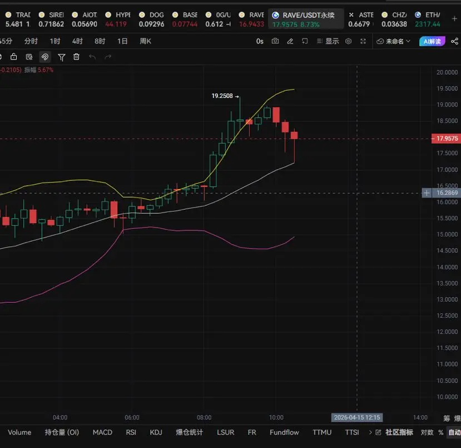Redo the last drawing action
Viewport: 461px width, 448px height.
[x=108, y=57]
